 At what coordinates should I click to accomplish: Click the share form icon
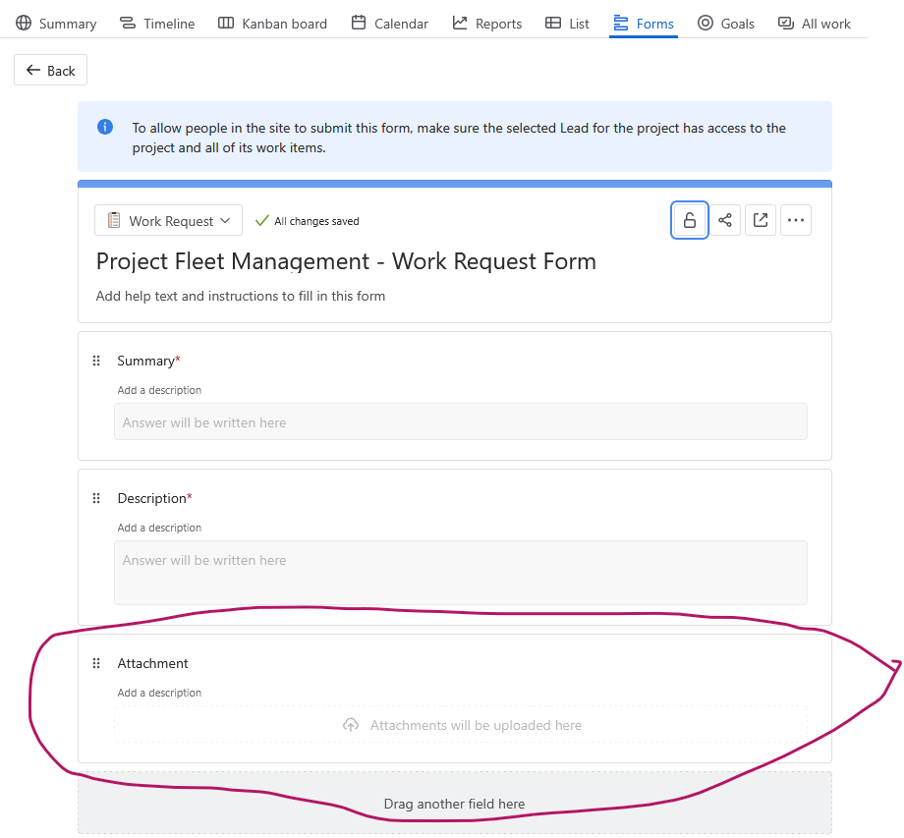click(x=724, y=219)
